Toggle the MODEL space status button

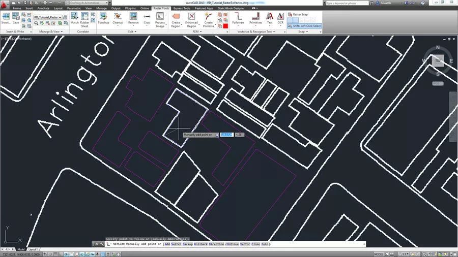[379, 254]
